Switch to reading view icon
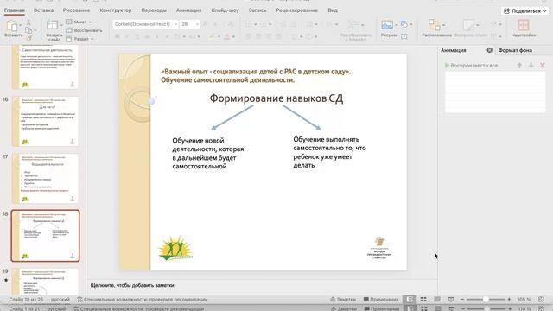Screen dimensions: 553x311 (437, 300)
